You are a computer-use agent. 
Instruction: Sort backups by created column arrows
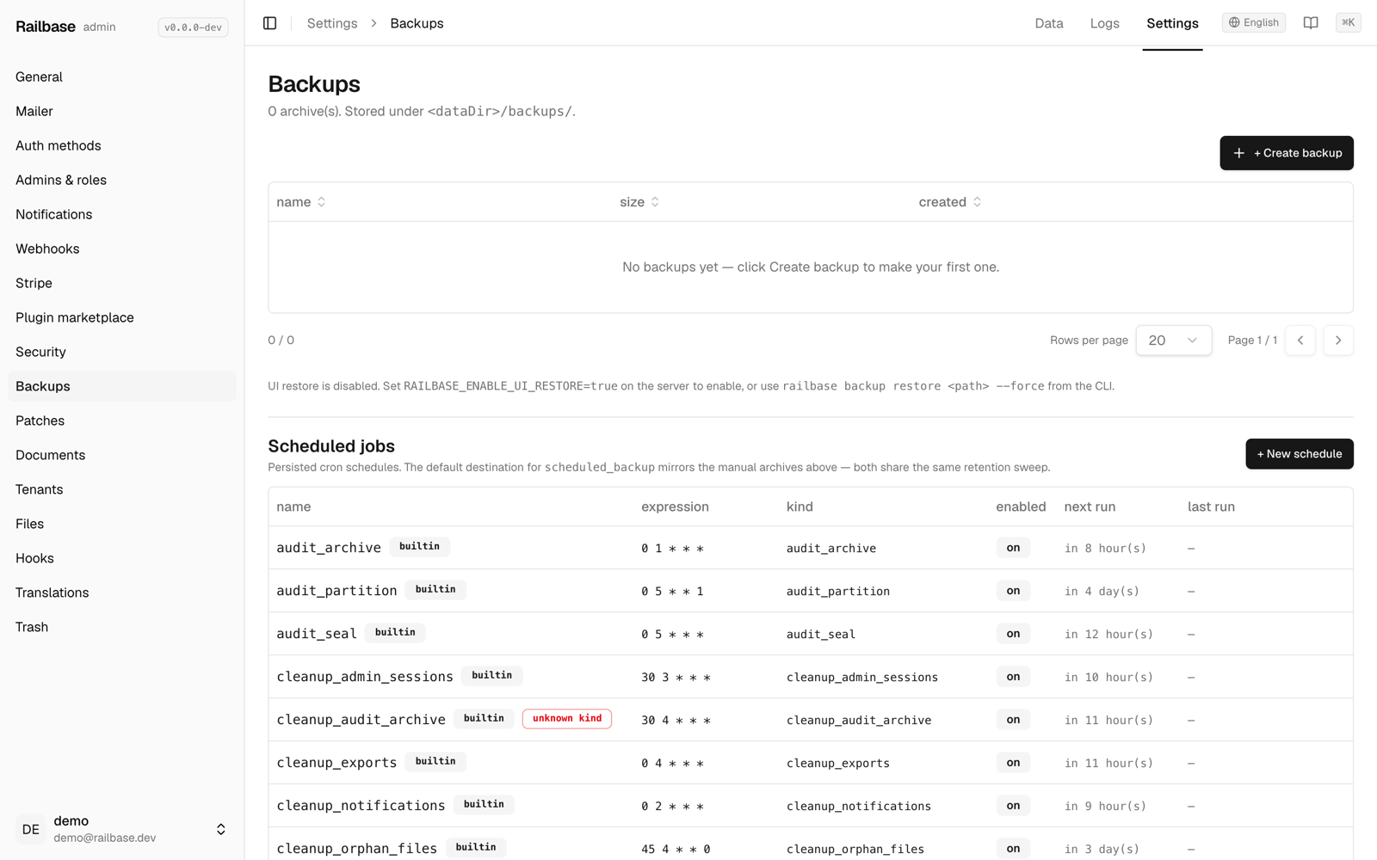click(x=977, y=202)
